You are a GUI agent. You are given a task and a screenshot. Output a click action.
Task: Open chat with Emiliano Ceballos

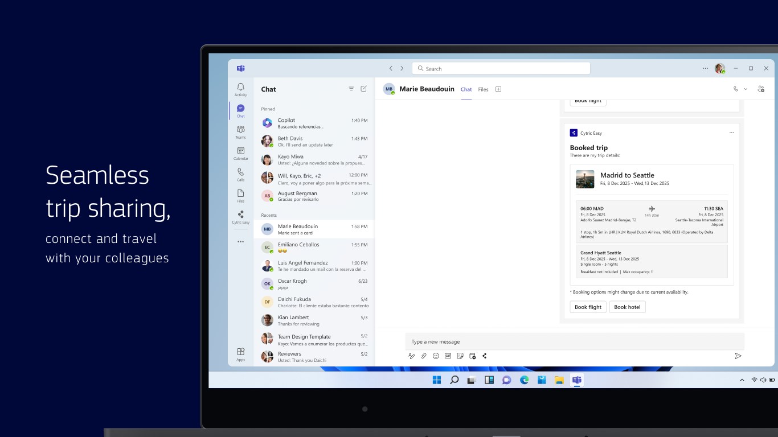point(314,248)
